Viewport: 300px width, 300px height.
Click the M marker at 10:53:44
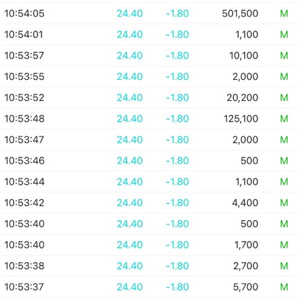tap(284, 181)
